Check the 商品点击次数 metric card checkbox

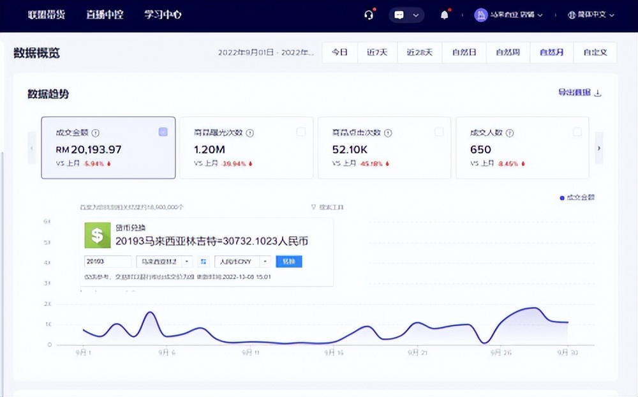[x=438, y=132]
